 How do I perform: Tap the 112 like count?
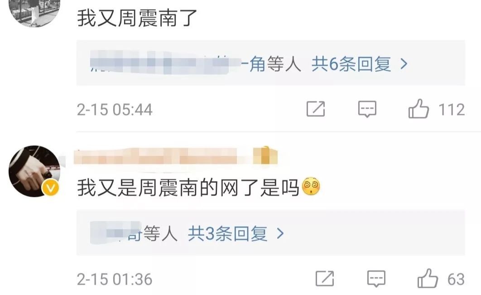(x=452, y=109)
